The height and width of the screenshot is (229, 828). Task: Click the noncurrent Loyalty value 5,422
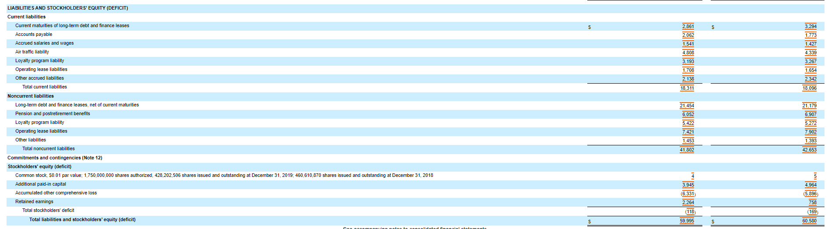click(688, 123)
